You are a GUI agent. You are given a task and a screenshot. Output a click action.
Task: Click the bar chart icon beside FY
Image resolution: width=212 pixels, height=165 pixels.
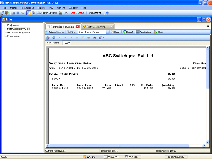tap(61, 13)
